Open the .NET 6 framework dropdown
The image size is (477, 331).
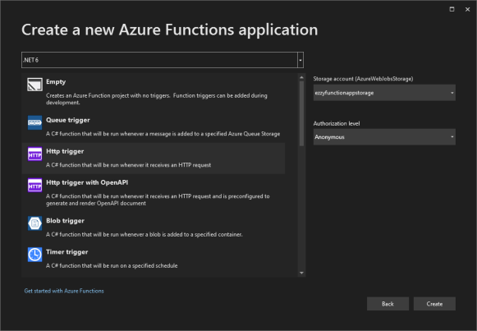click(x=163, y=60)
